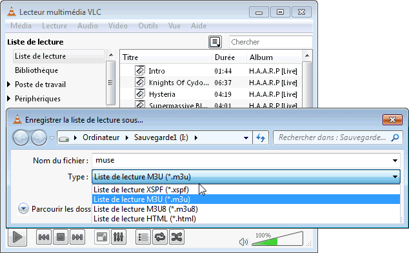Choose Liste de lecture M3U (*.m3u) option

(246, 199)
